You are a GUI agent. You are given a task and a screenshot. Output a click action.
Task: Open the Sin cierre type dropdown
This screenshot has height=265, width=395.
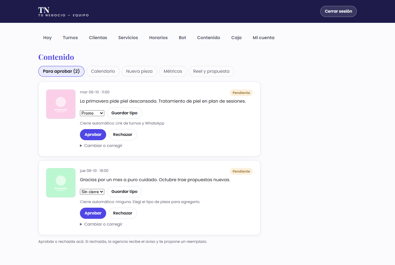(x=92, y=192)
